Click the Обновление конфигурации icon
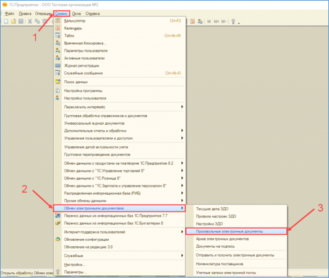Image resolution: width=329 pixels, height=278 pixels. (x=58, y=239)
